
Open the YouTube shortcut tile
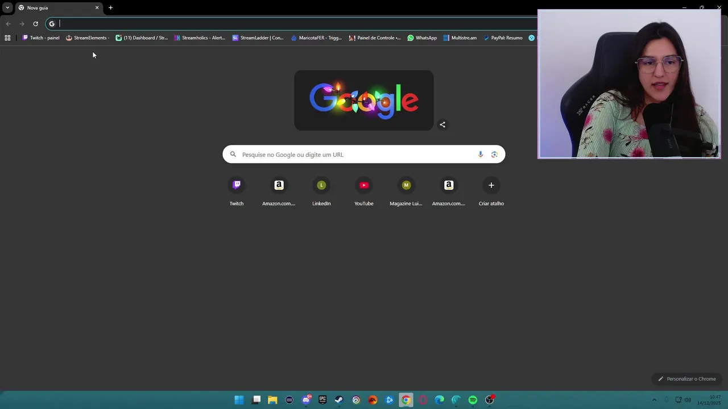click(364, 192)
